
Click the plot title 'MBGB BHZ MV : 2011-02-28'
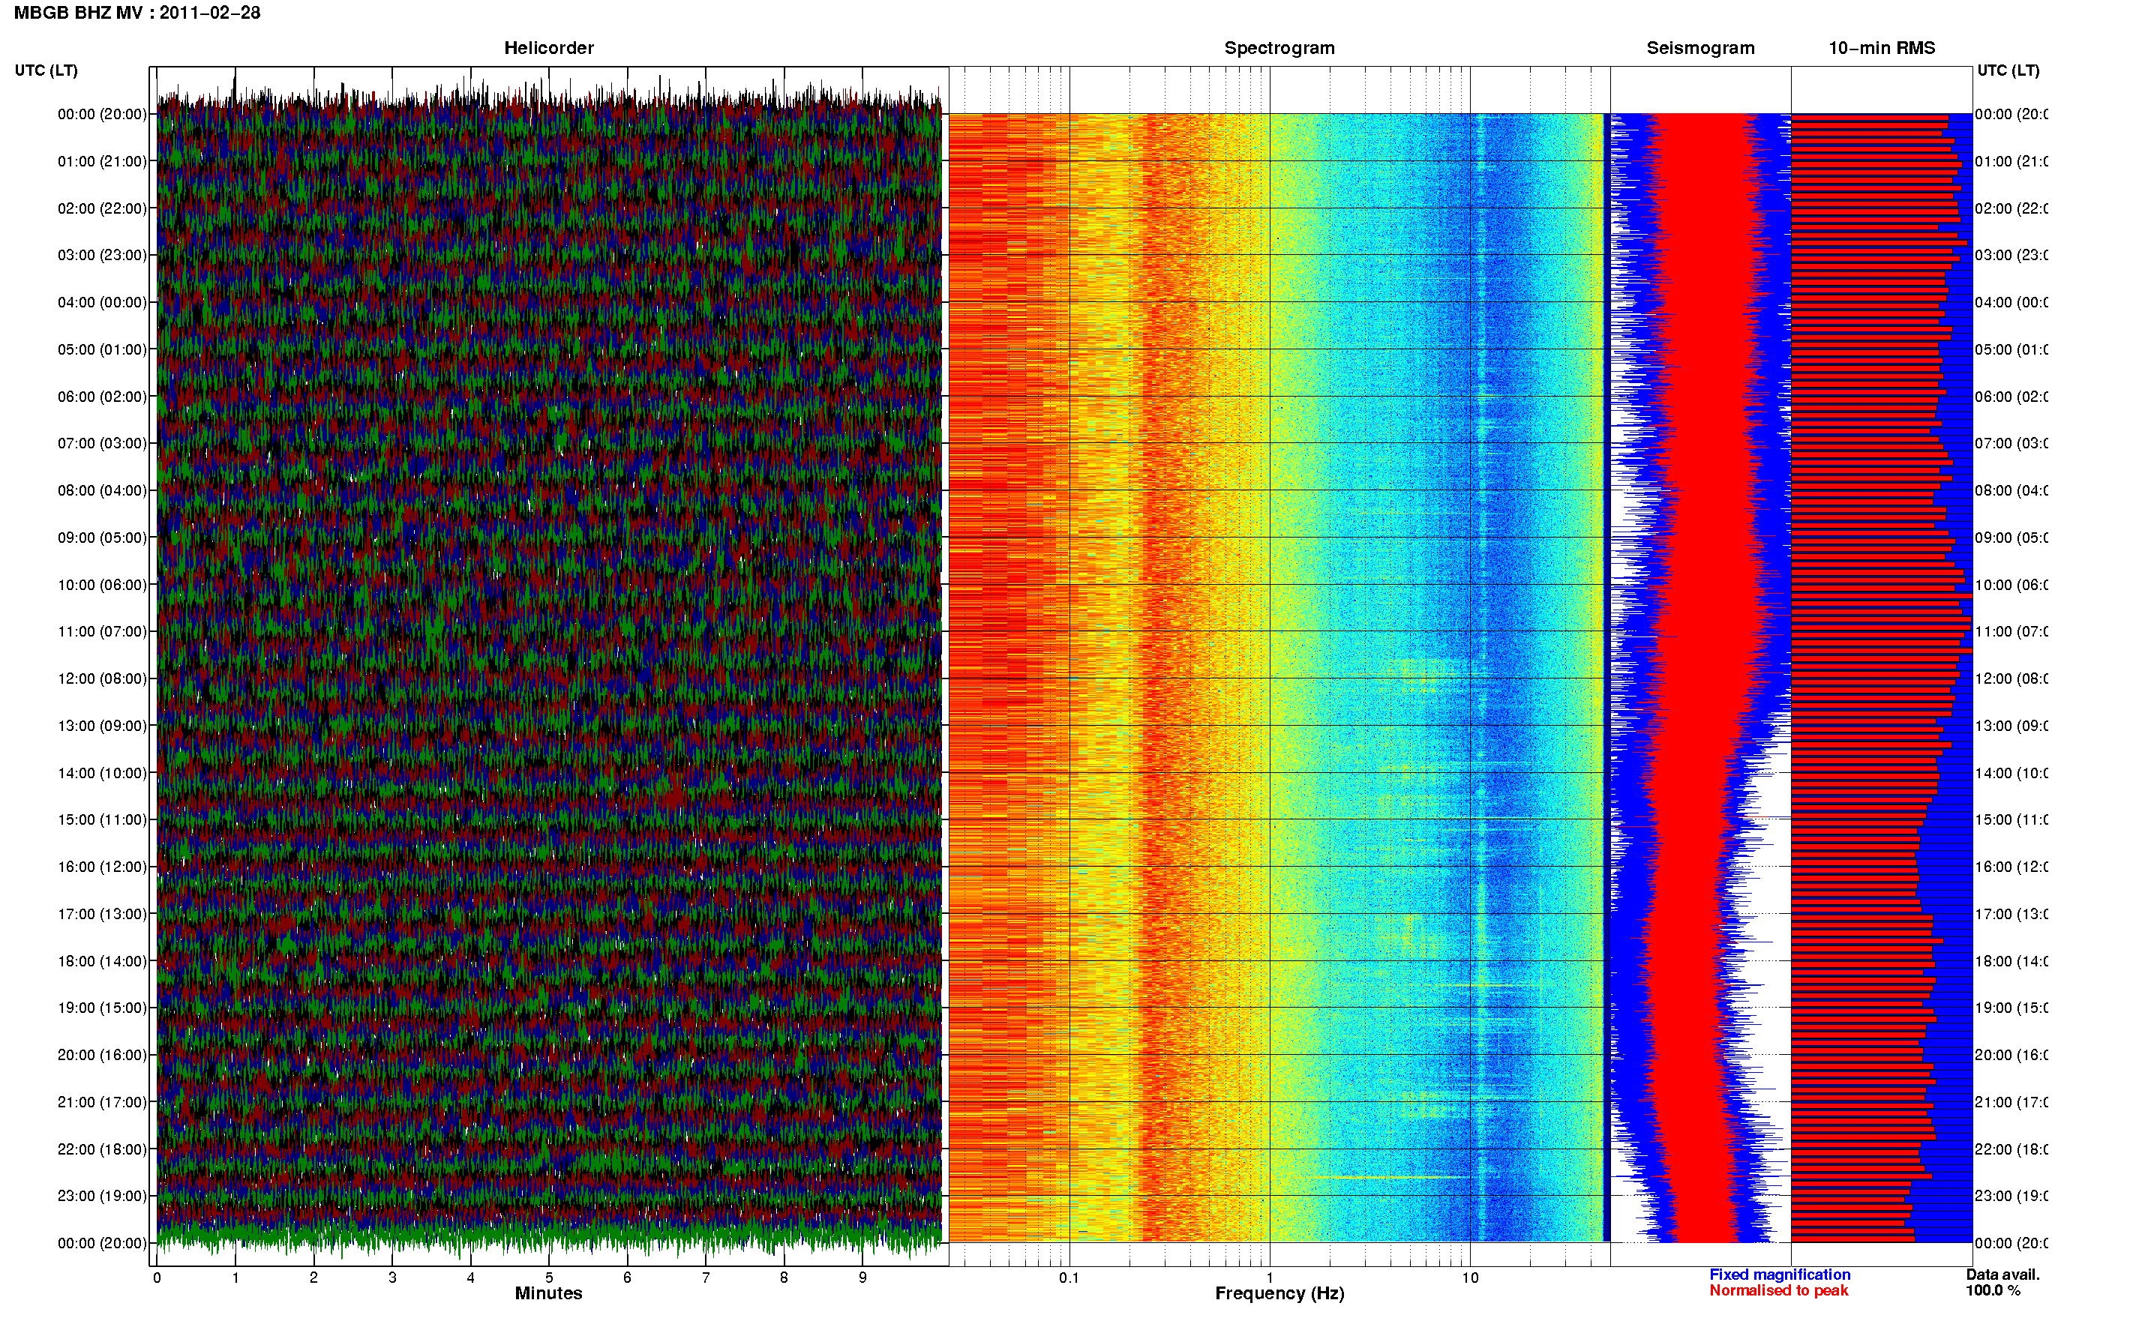(137, 12)
